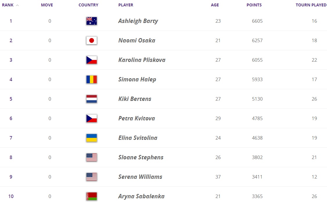Click the TOURN PLAYED column header
Viewport: 327px width, 205px height.
(x=311, y=5)
